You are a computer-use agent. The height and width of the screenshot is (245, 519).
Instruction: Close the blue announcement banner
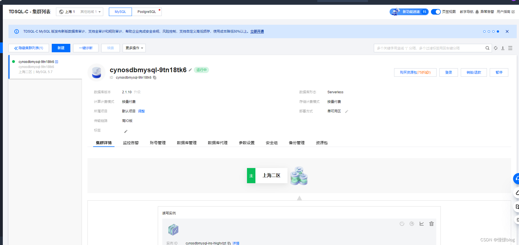(x=507, y=31)
